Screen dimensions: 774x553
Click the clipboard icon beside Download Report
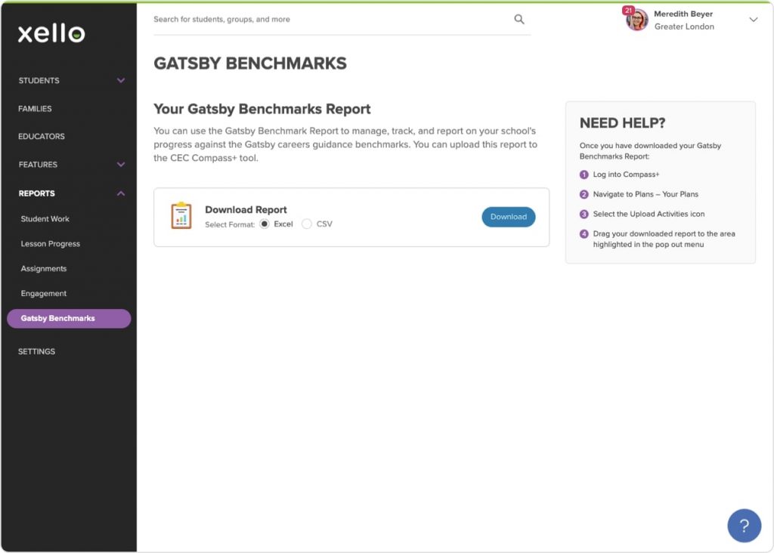[x=180, y=217]
